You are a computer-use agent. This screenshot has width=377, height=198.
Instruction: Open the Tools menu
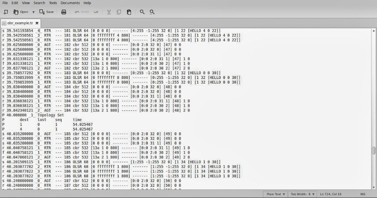[52, 3]
